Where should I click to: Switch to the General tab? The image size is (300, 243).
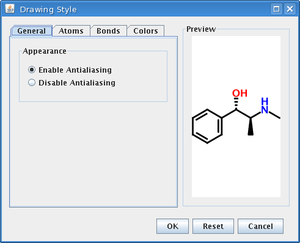click(x=32, y=31)
